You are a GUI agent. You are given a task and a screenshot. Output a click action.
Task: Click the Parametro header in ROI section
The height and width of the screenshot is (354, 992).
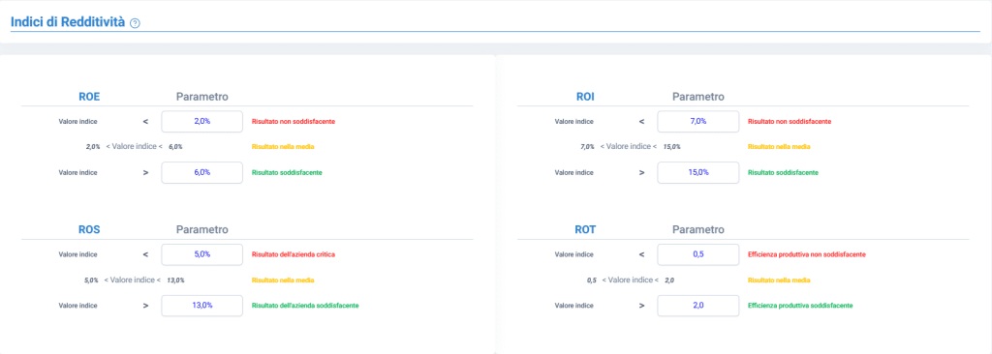click(697, 97)
